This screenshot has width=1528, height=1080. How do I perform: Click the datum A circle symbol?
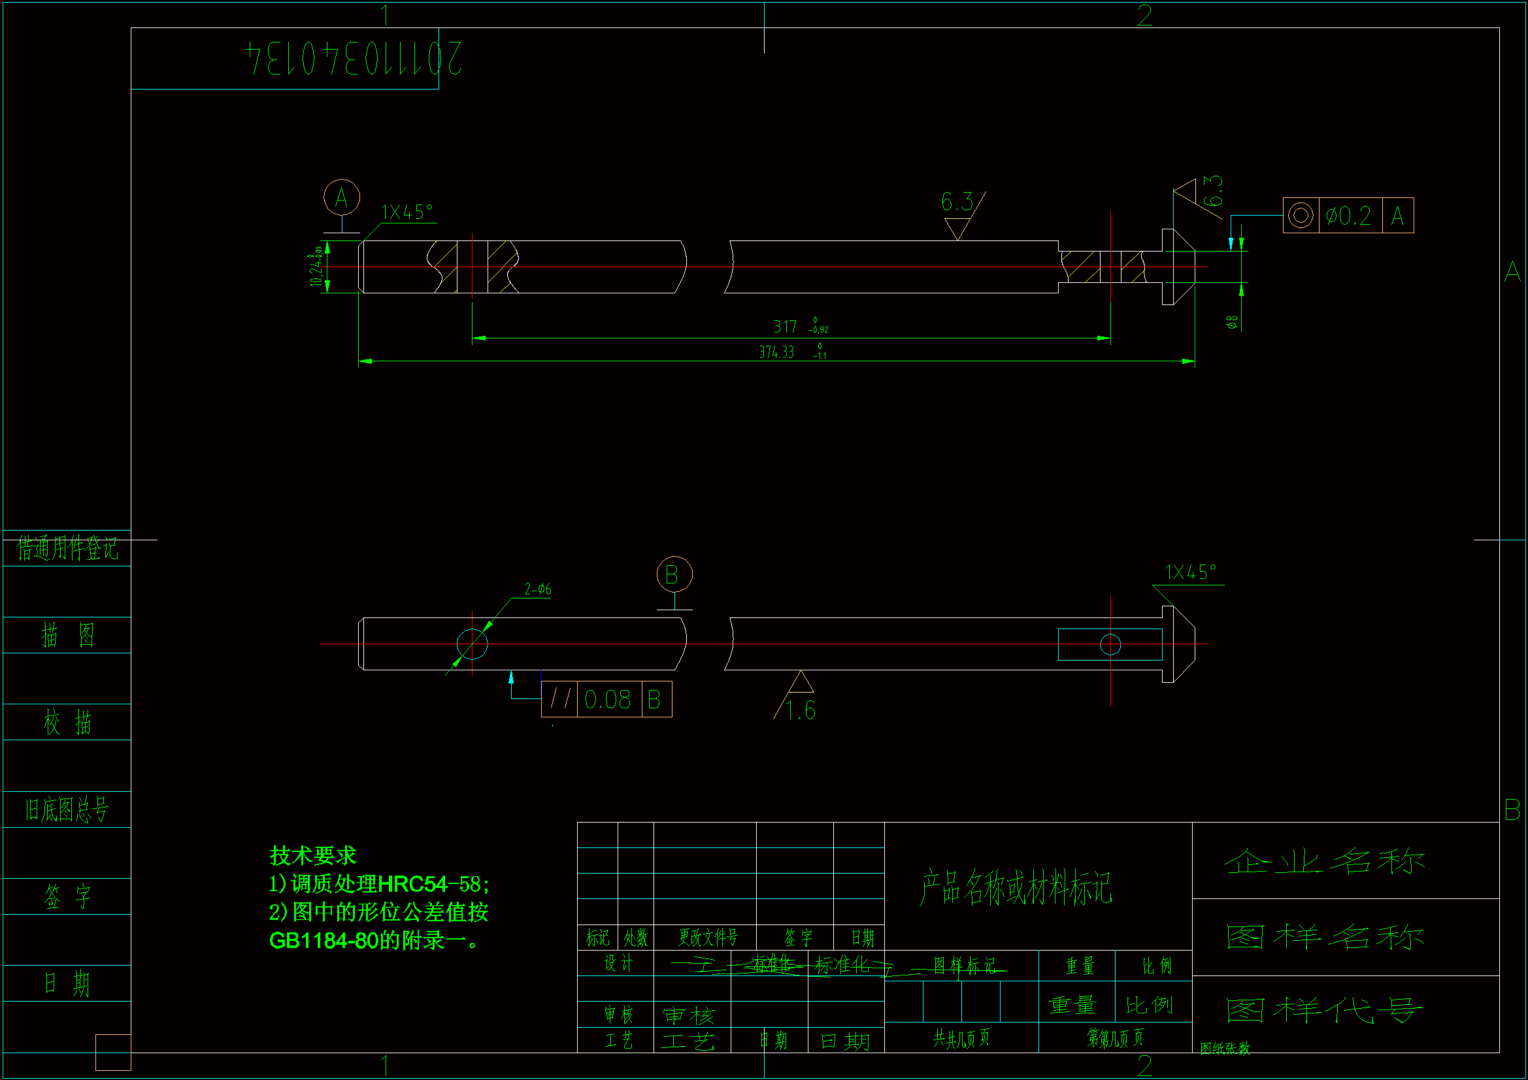pos(341,197)
